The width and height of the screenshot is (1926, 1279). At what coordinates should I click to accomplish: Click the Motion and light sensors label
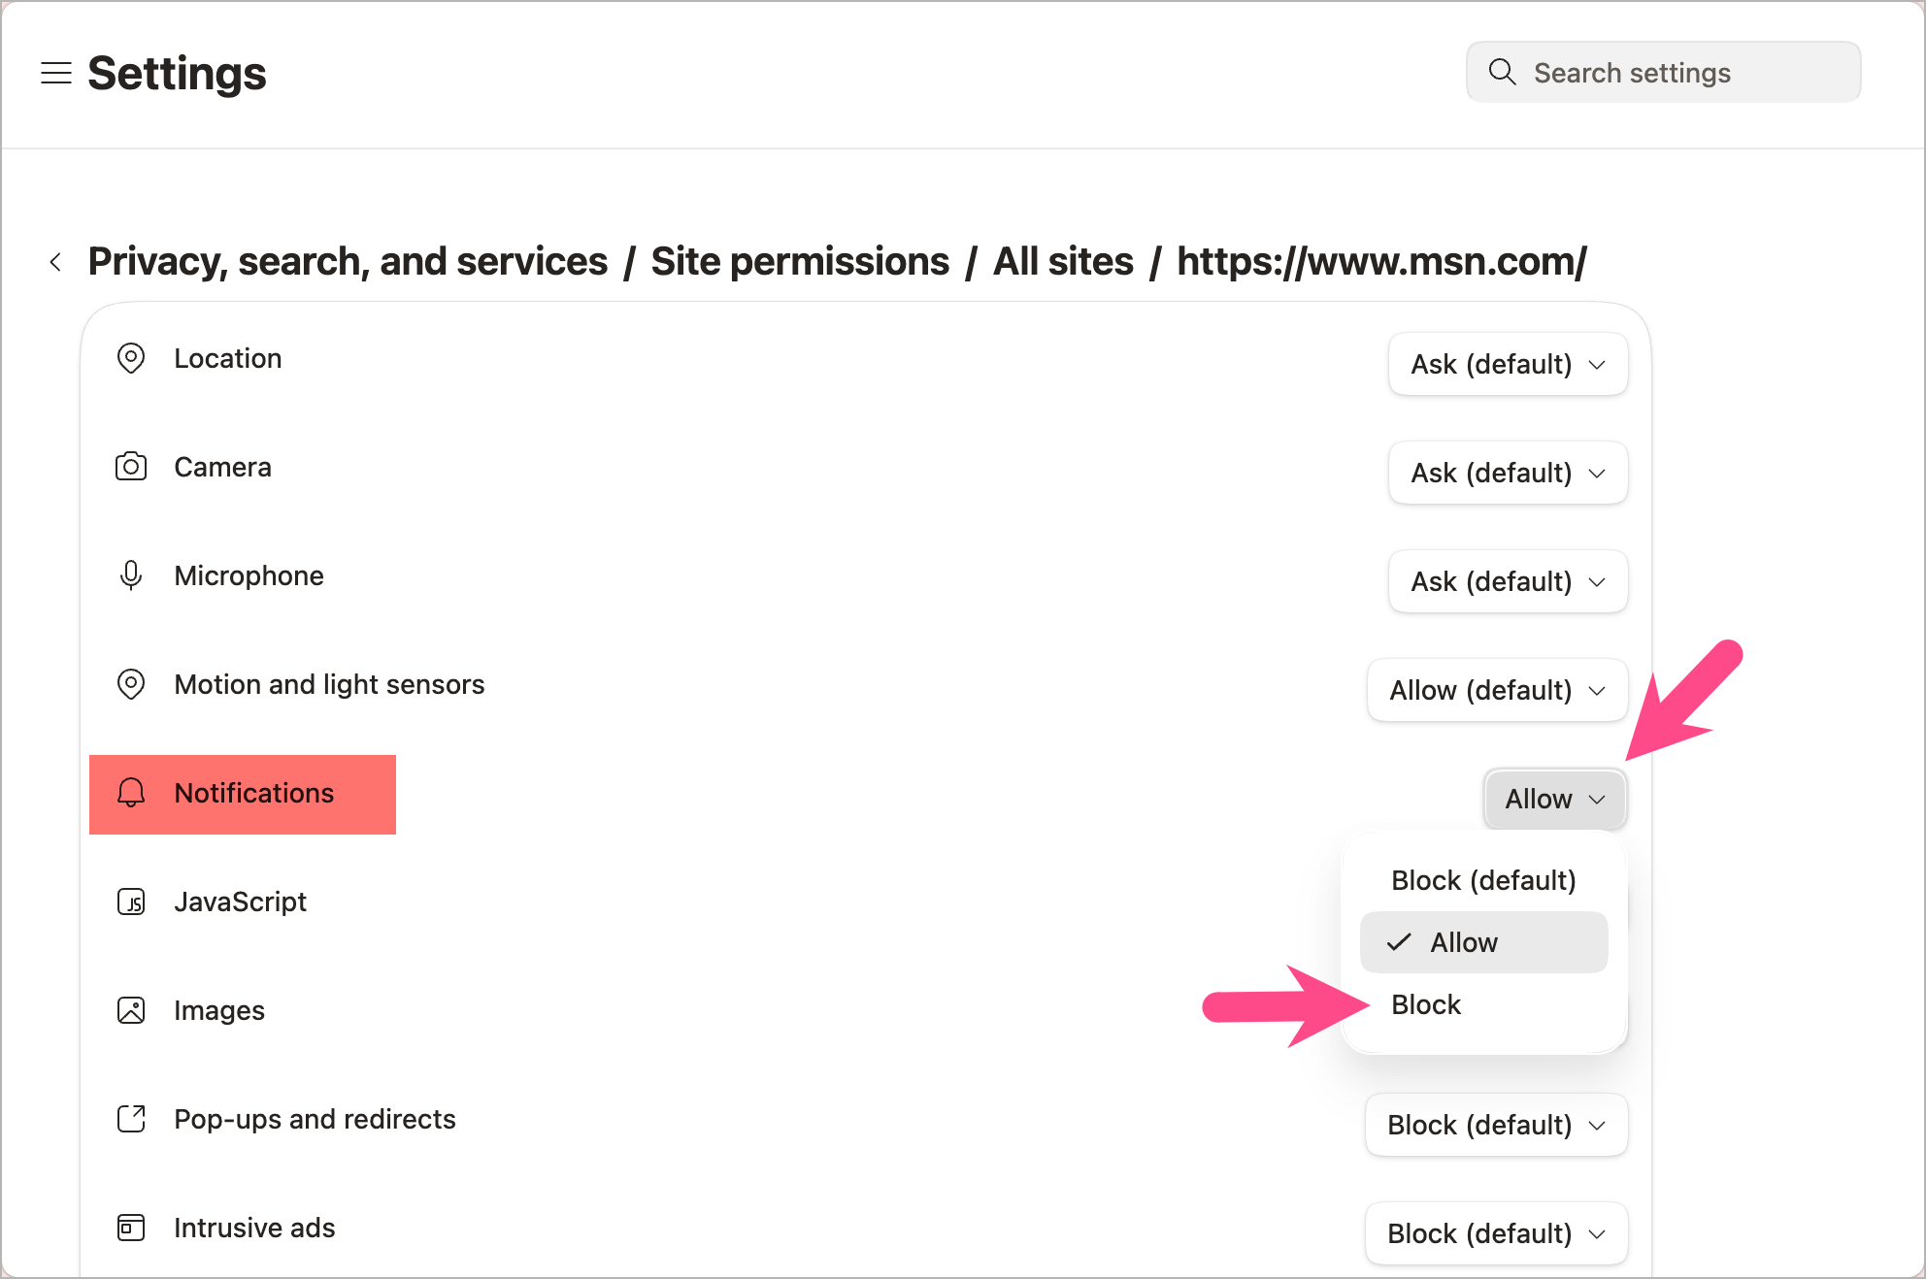[329, 684]
